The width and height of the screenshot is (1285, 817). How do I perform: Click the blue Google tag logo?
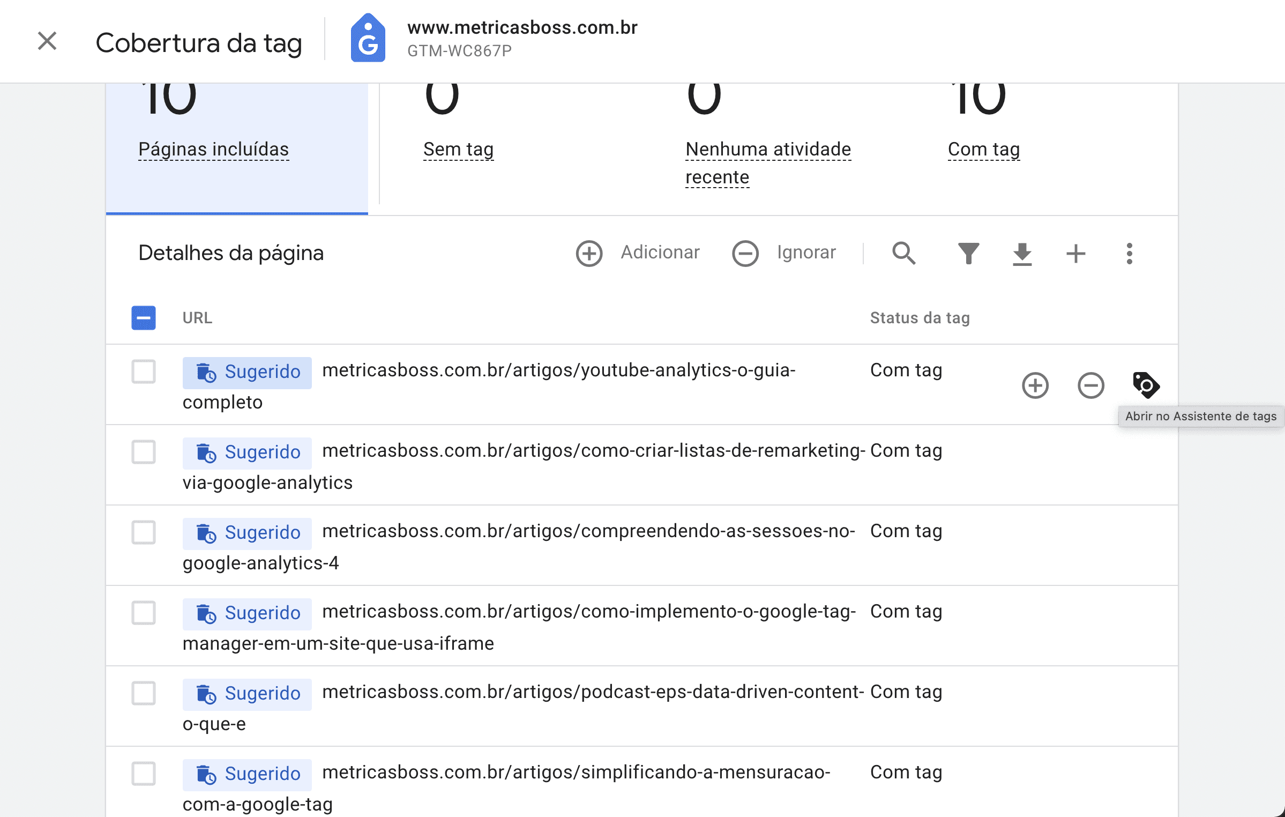(368, 39)
